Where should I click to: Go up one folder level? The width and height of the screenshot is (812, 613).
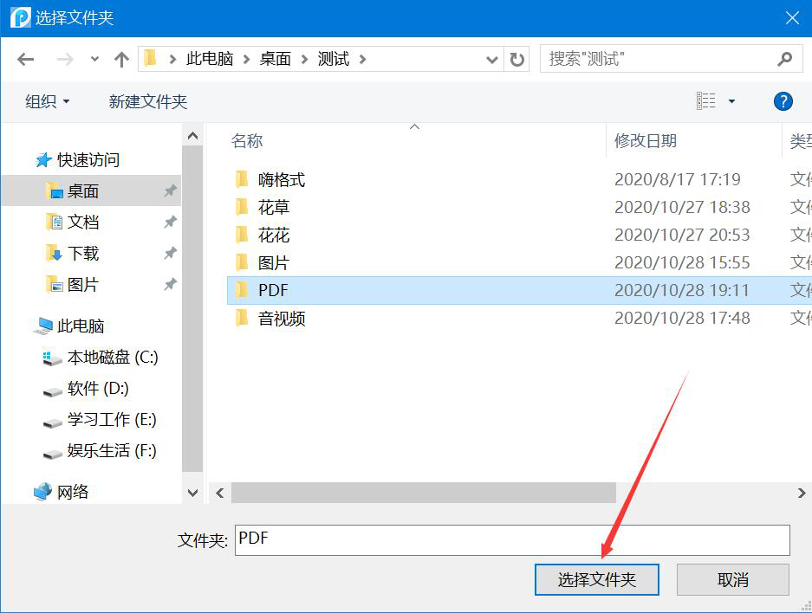(x=121, y=59)
